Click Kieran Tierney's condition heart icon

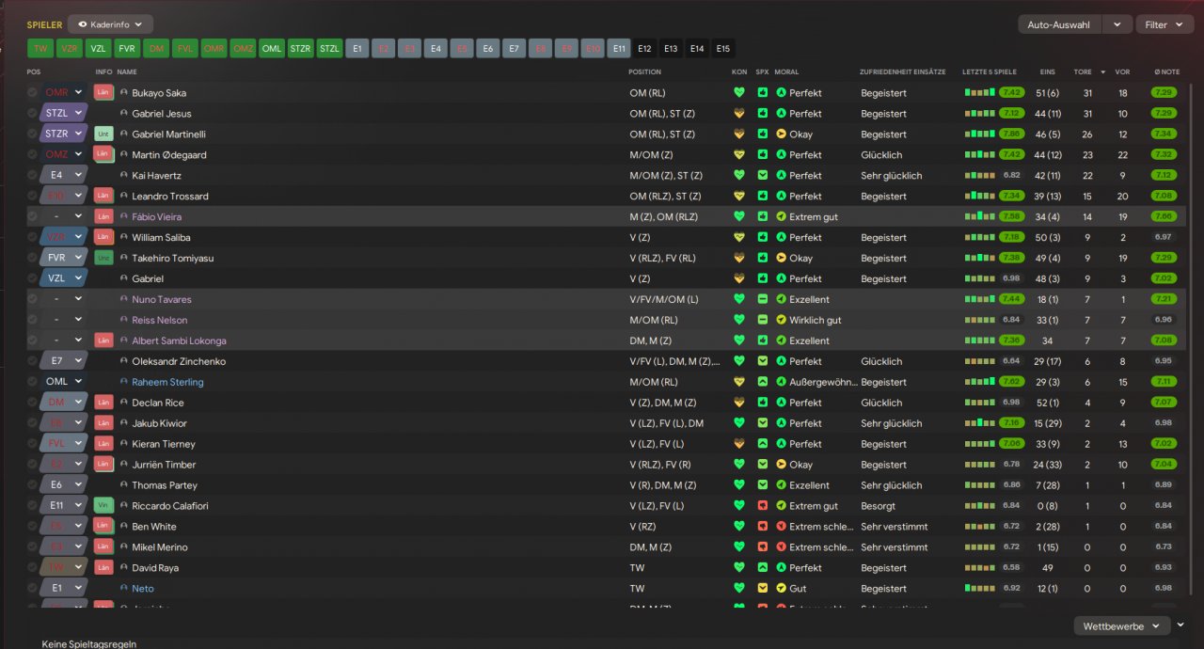click(739, 444)
